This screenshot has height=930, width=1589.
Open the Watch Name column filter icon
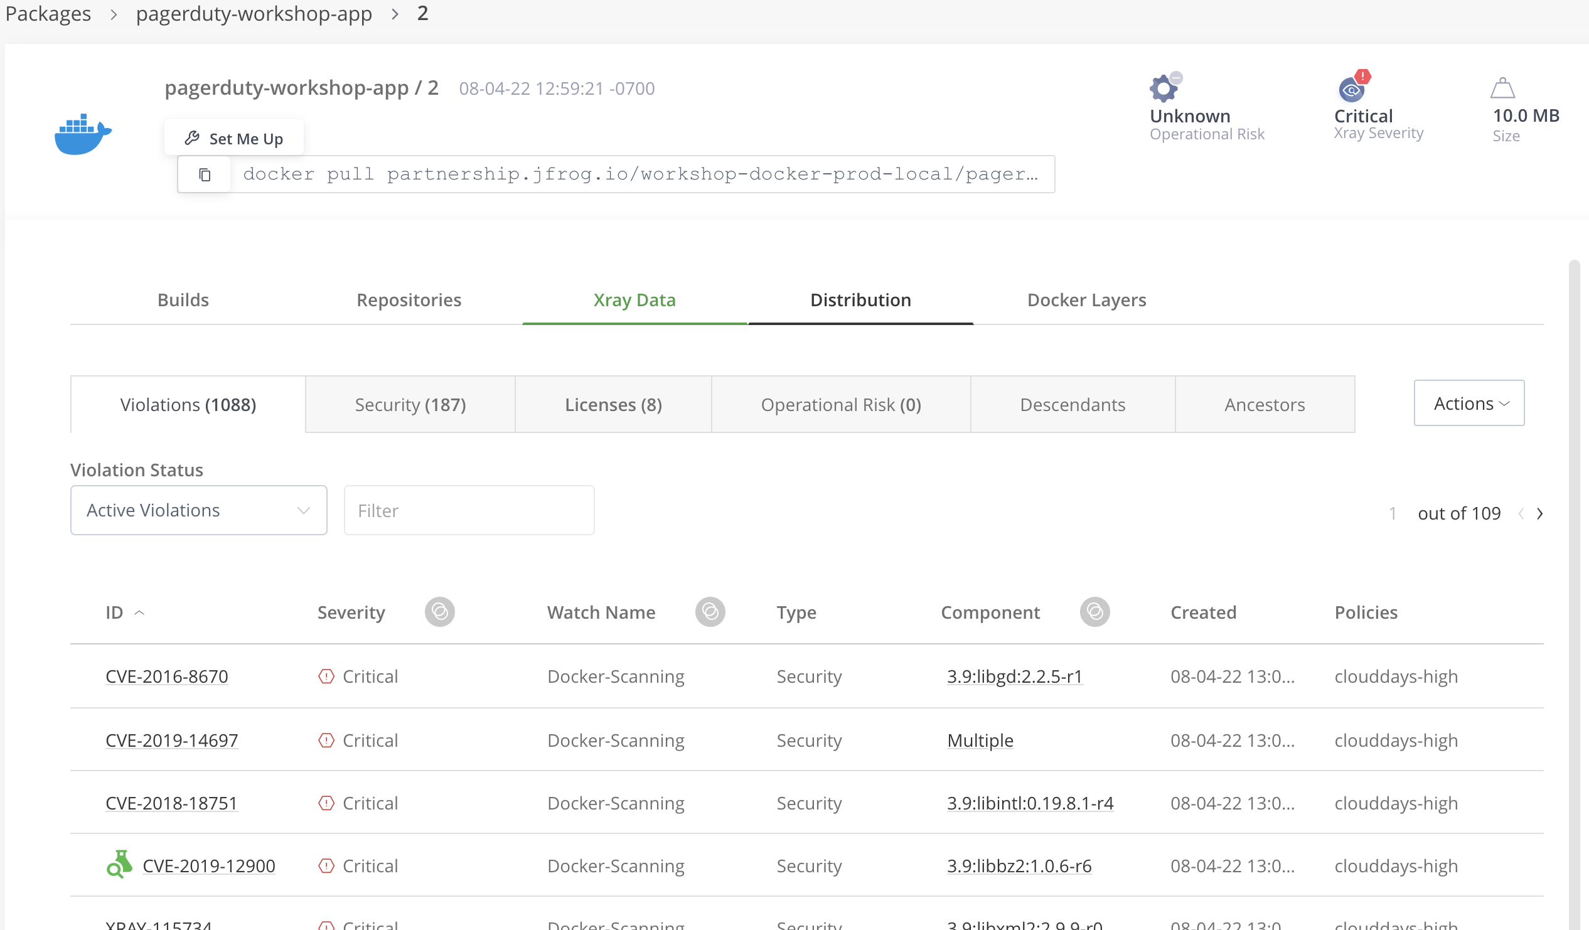click(x=710, y=612)
